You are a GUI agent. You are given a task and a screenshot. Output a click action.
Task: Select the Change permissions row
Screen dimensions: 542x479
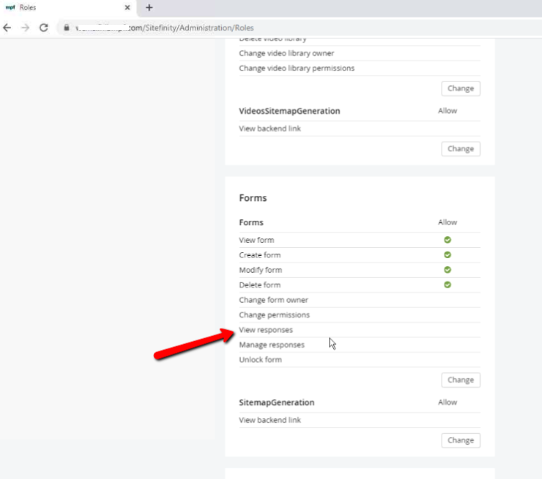360,315
